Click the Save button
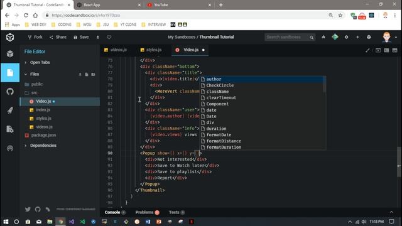402x226 pixels. point(81,38)
